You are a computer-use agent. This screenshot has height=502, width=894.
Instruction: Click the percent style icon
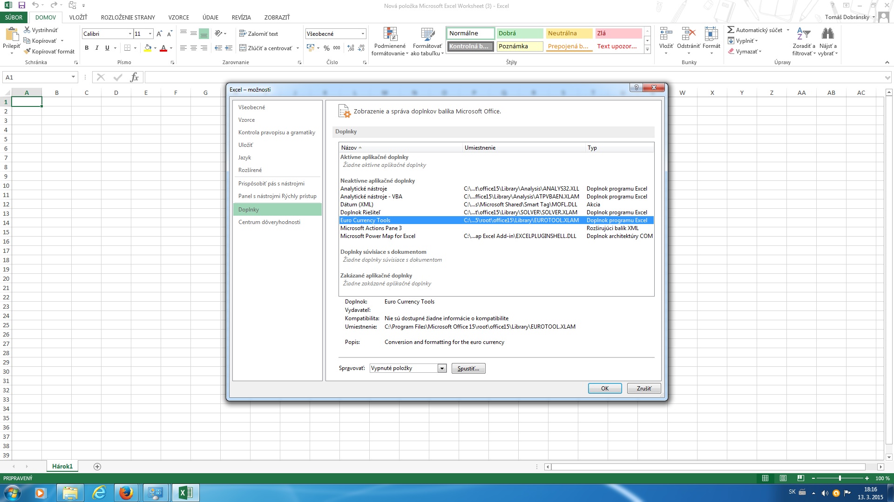(326, 48)
